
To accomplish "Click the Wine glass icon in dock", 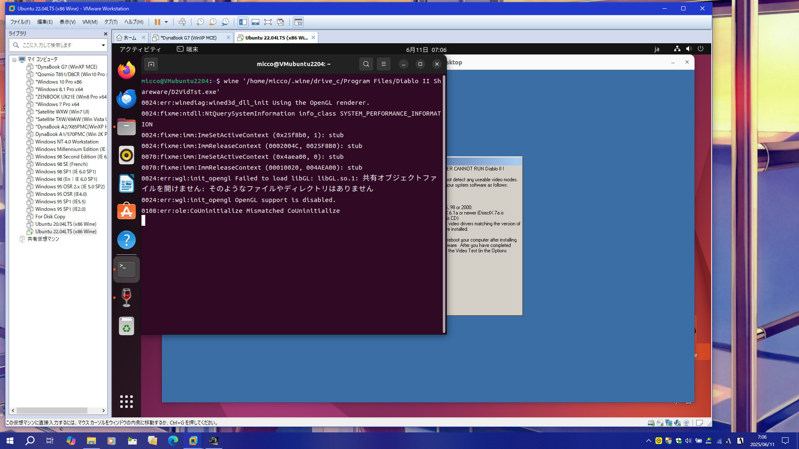I will click(x=127, y=298).
